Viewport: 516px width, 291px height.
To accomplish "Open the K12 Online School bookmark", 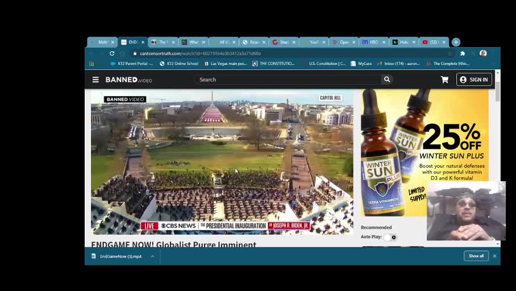I will 178,64.
